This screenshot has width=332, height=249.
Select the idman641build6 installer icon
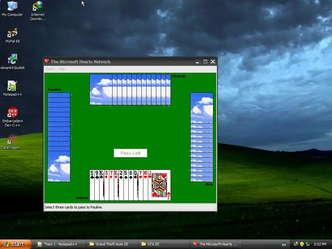tap(13, 62)
